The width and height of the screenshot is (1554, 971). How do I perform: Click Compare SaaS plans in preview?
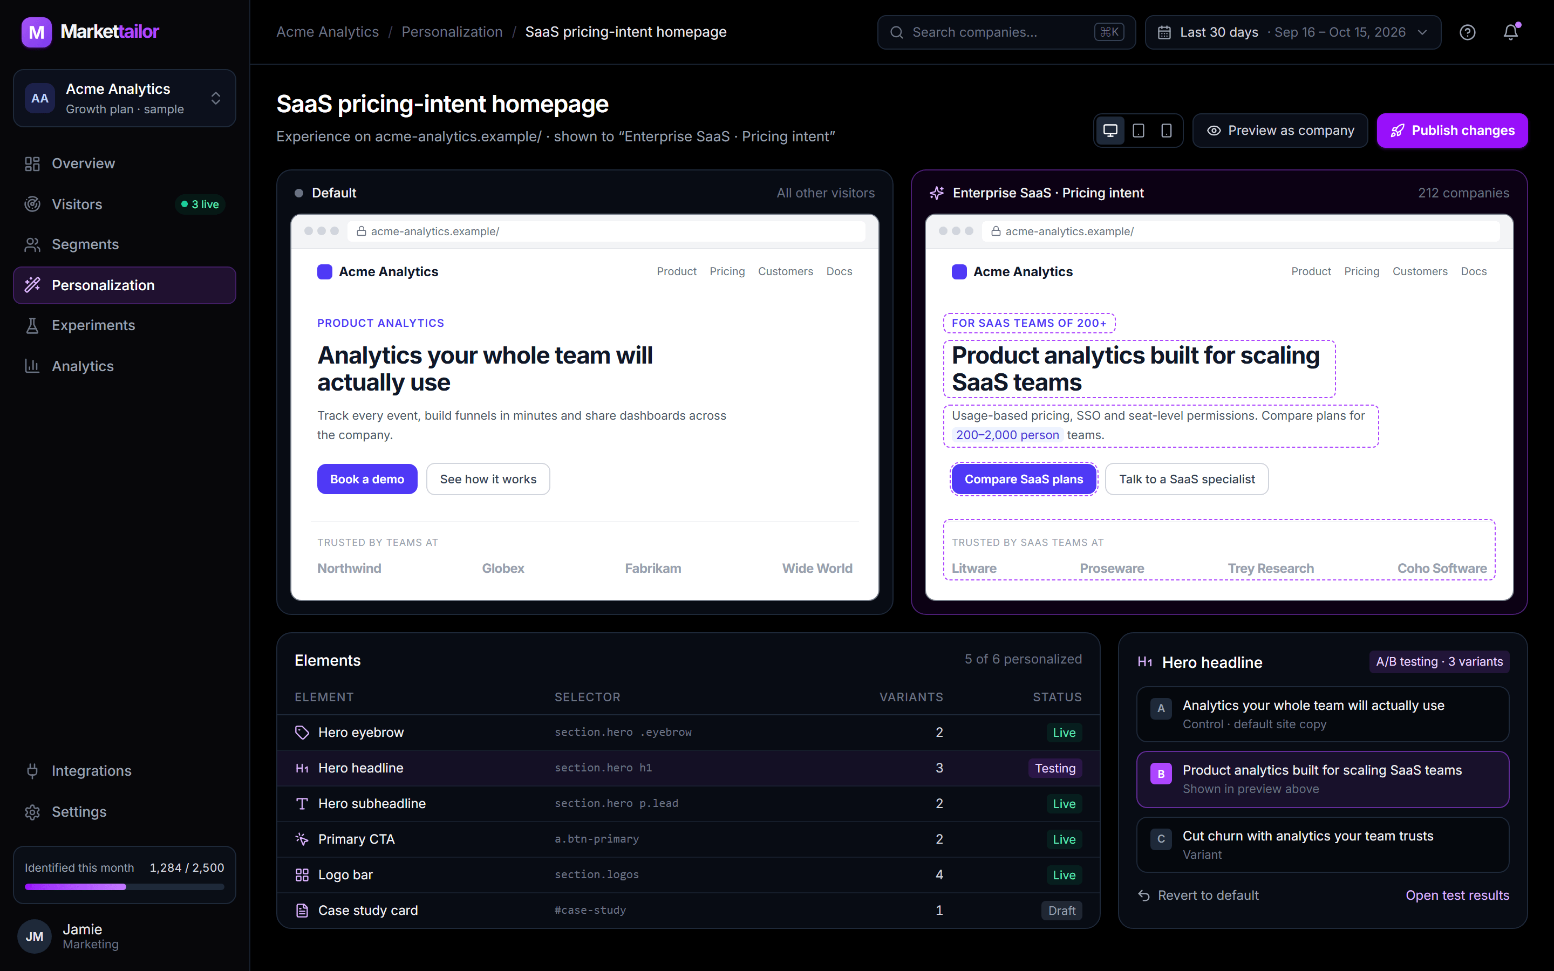point(1024,479)
